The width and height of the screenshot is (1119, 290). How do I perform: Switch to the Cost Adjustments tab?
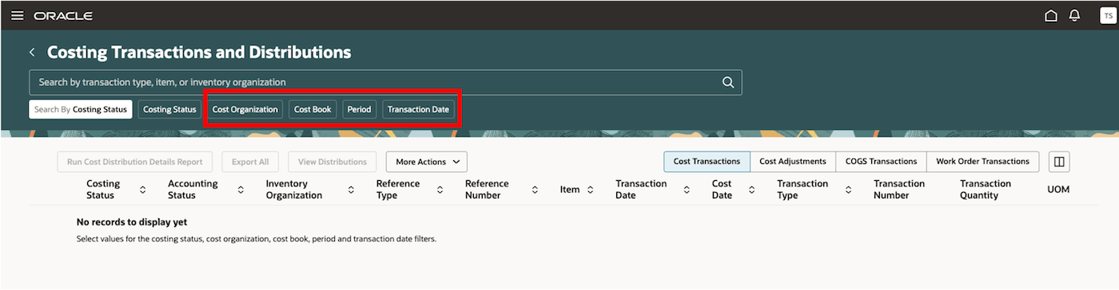793,161
